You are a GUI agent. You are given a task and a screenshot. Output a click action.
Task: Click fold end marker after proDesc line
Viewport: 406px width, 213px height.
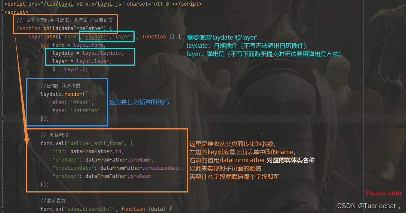click(2, 184)
